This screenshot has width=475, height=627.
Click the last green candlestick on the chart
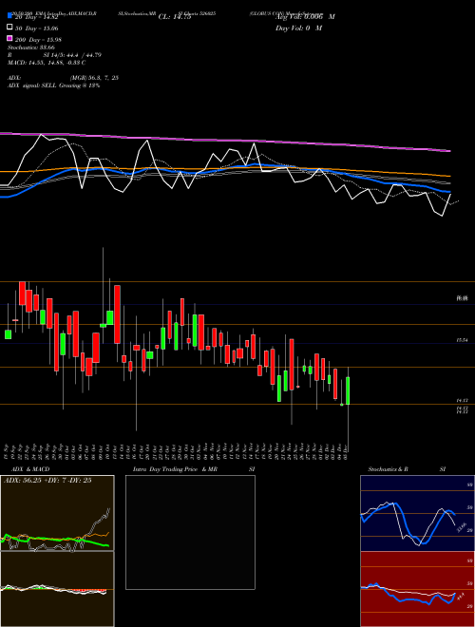(x=348, y=390)
